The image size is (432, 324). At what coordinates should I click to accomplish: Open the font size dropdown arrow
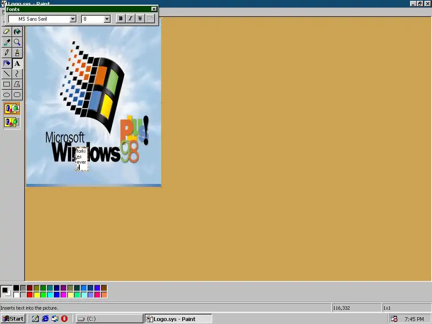coord(107,19)
